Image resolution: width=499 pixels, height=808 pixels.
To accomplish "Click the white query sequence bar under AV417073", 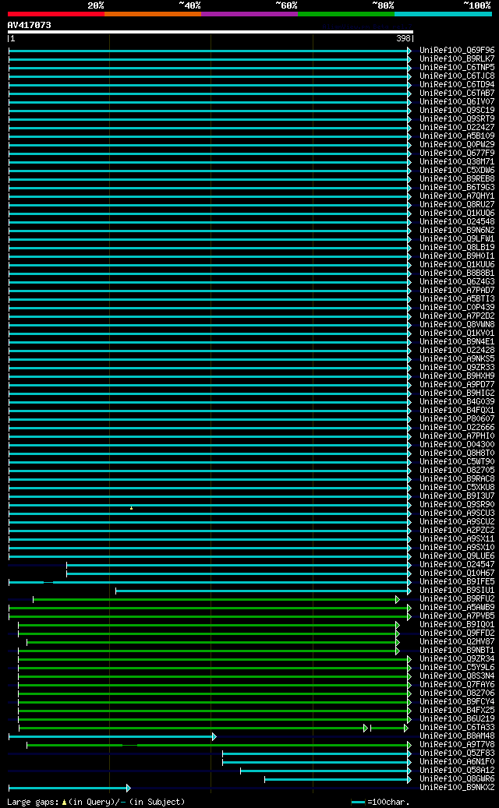I will 211,32.
